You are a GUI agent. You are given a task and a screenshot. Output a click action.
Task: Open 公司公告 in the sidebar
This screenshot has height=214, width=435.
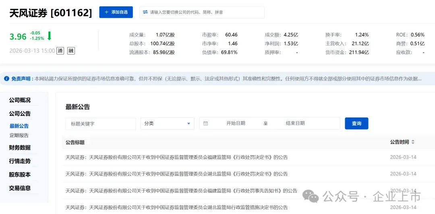[20, 113]
